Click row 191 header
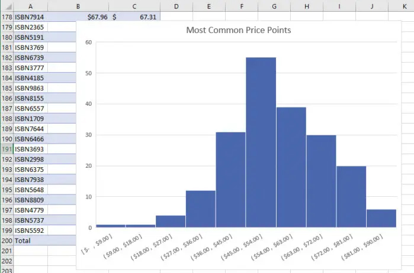Image resolution: width=414 pixels, height=273 pixels. tap(7, 149)
